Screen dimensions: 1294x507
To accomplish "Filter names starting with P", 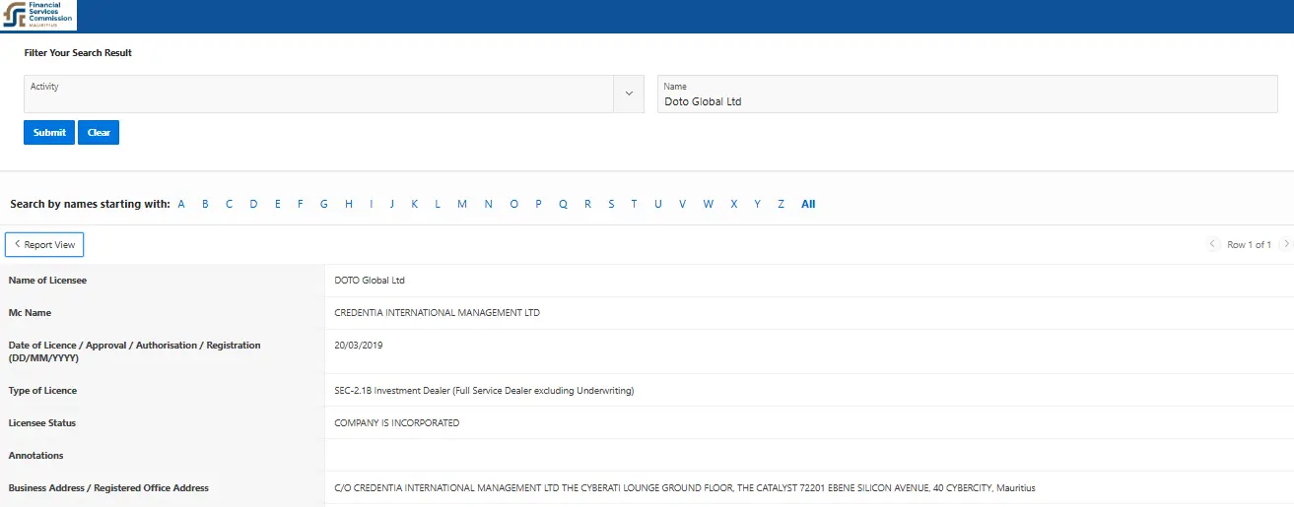I will (x=538, y=204).
